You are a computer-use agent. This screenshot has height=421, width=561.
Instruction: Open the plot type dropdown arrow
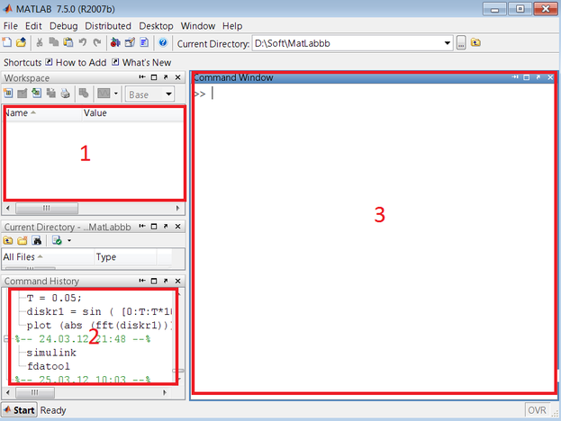tap(116, 94)
